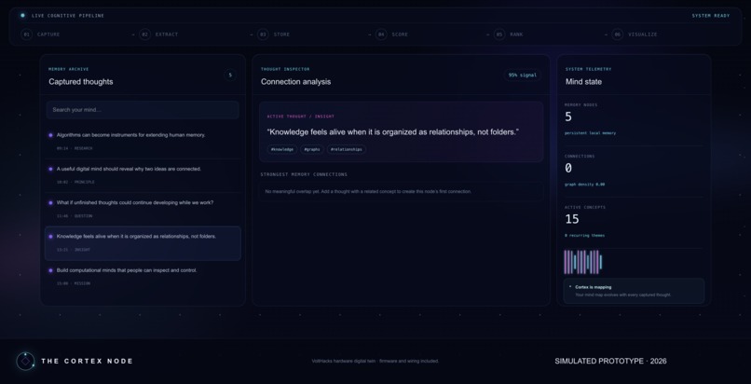Click the purple dot beside the Knowledge feels alive thought
The width and height of the screenshot is (751, 384).
(50, 237)
